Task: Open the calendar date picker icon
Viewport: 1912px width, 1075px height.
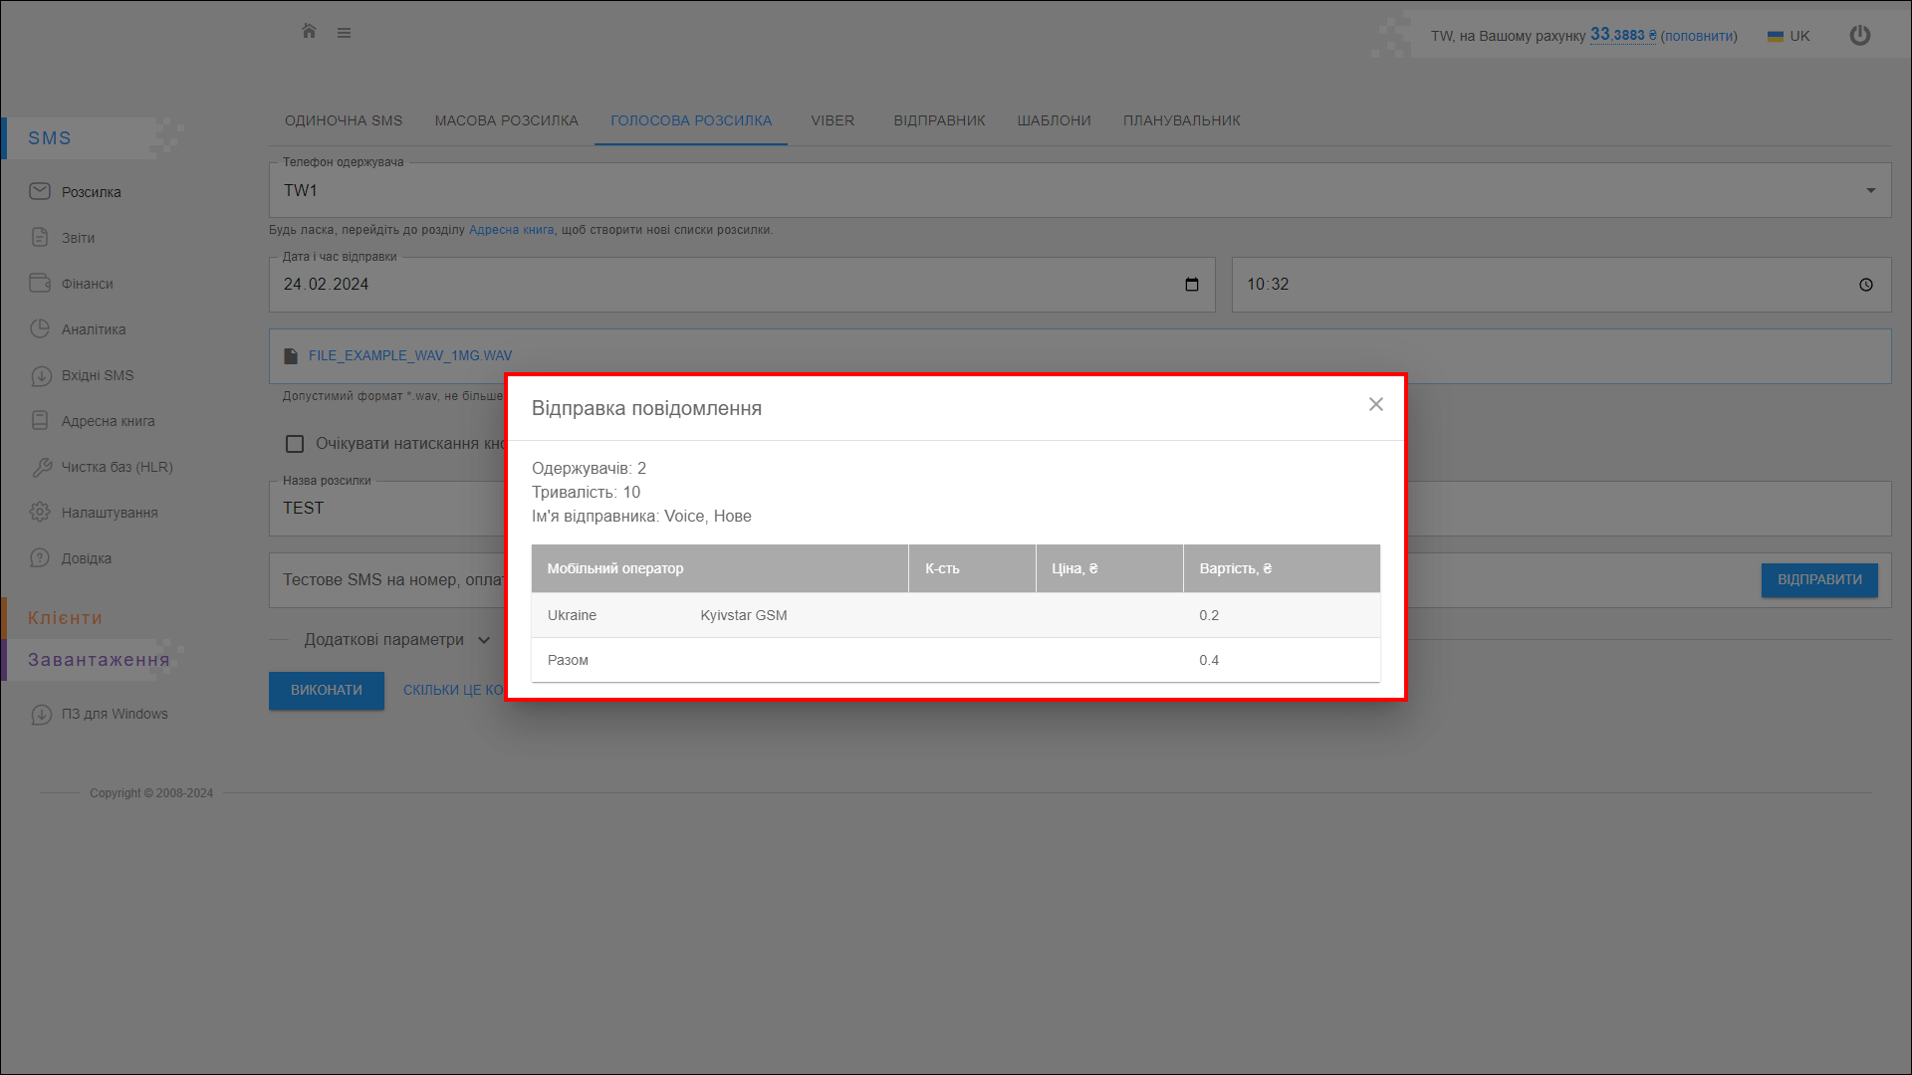Action: [x=1191, y=285]
